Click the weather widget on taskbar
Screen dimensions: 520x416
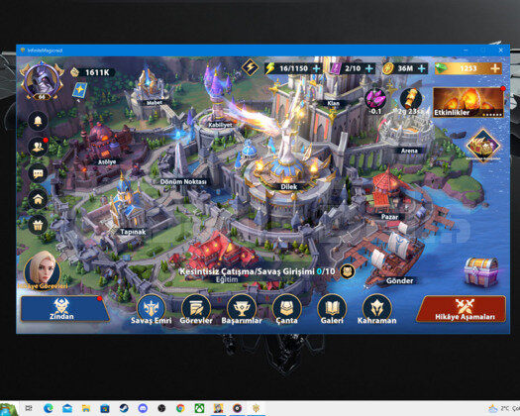point(504,408)
